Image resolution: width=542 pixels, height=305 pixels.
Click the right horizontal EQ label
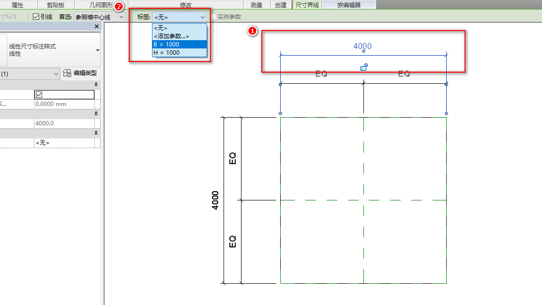tap(404, 74)
